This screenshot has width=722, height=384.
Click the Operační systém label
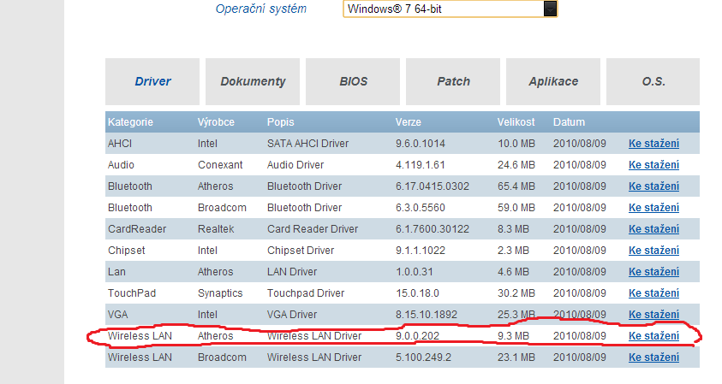click(x=260, y=9)
